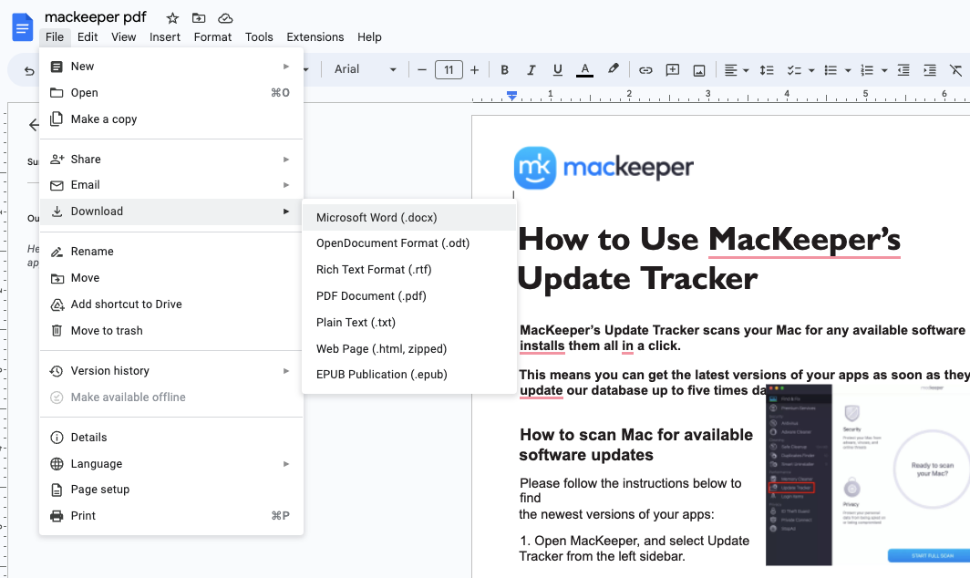Open checklist style dropdown arrow
The height and width of the screenshot is (578, 970).
click(811, 70)
